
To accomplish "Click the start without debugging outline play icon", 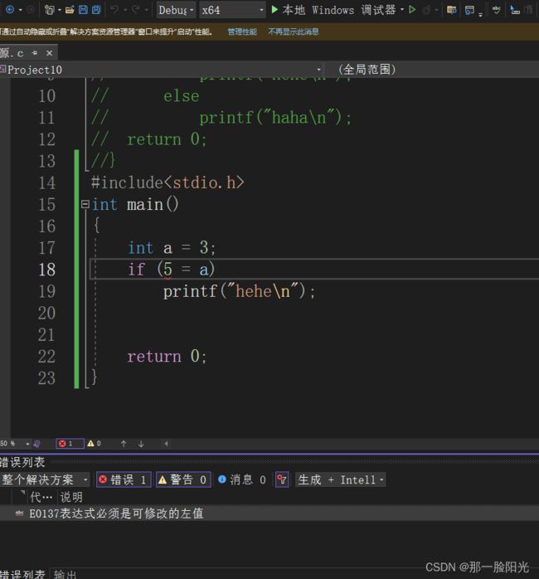I will pyautogui.click(x=412, y=10).
